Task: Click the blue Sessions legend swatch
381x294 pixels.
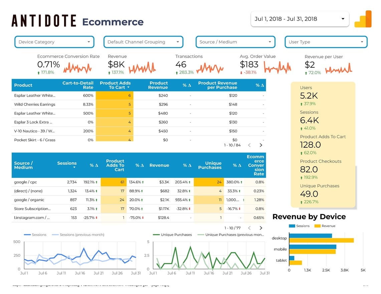Action: point(292,226)
